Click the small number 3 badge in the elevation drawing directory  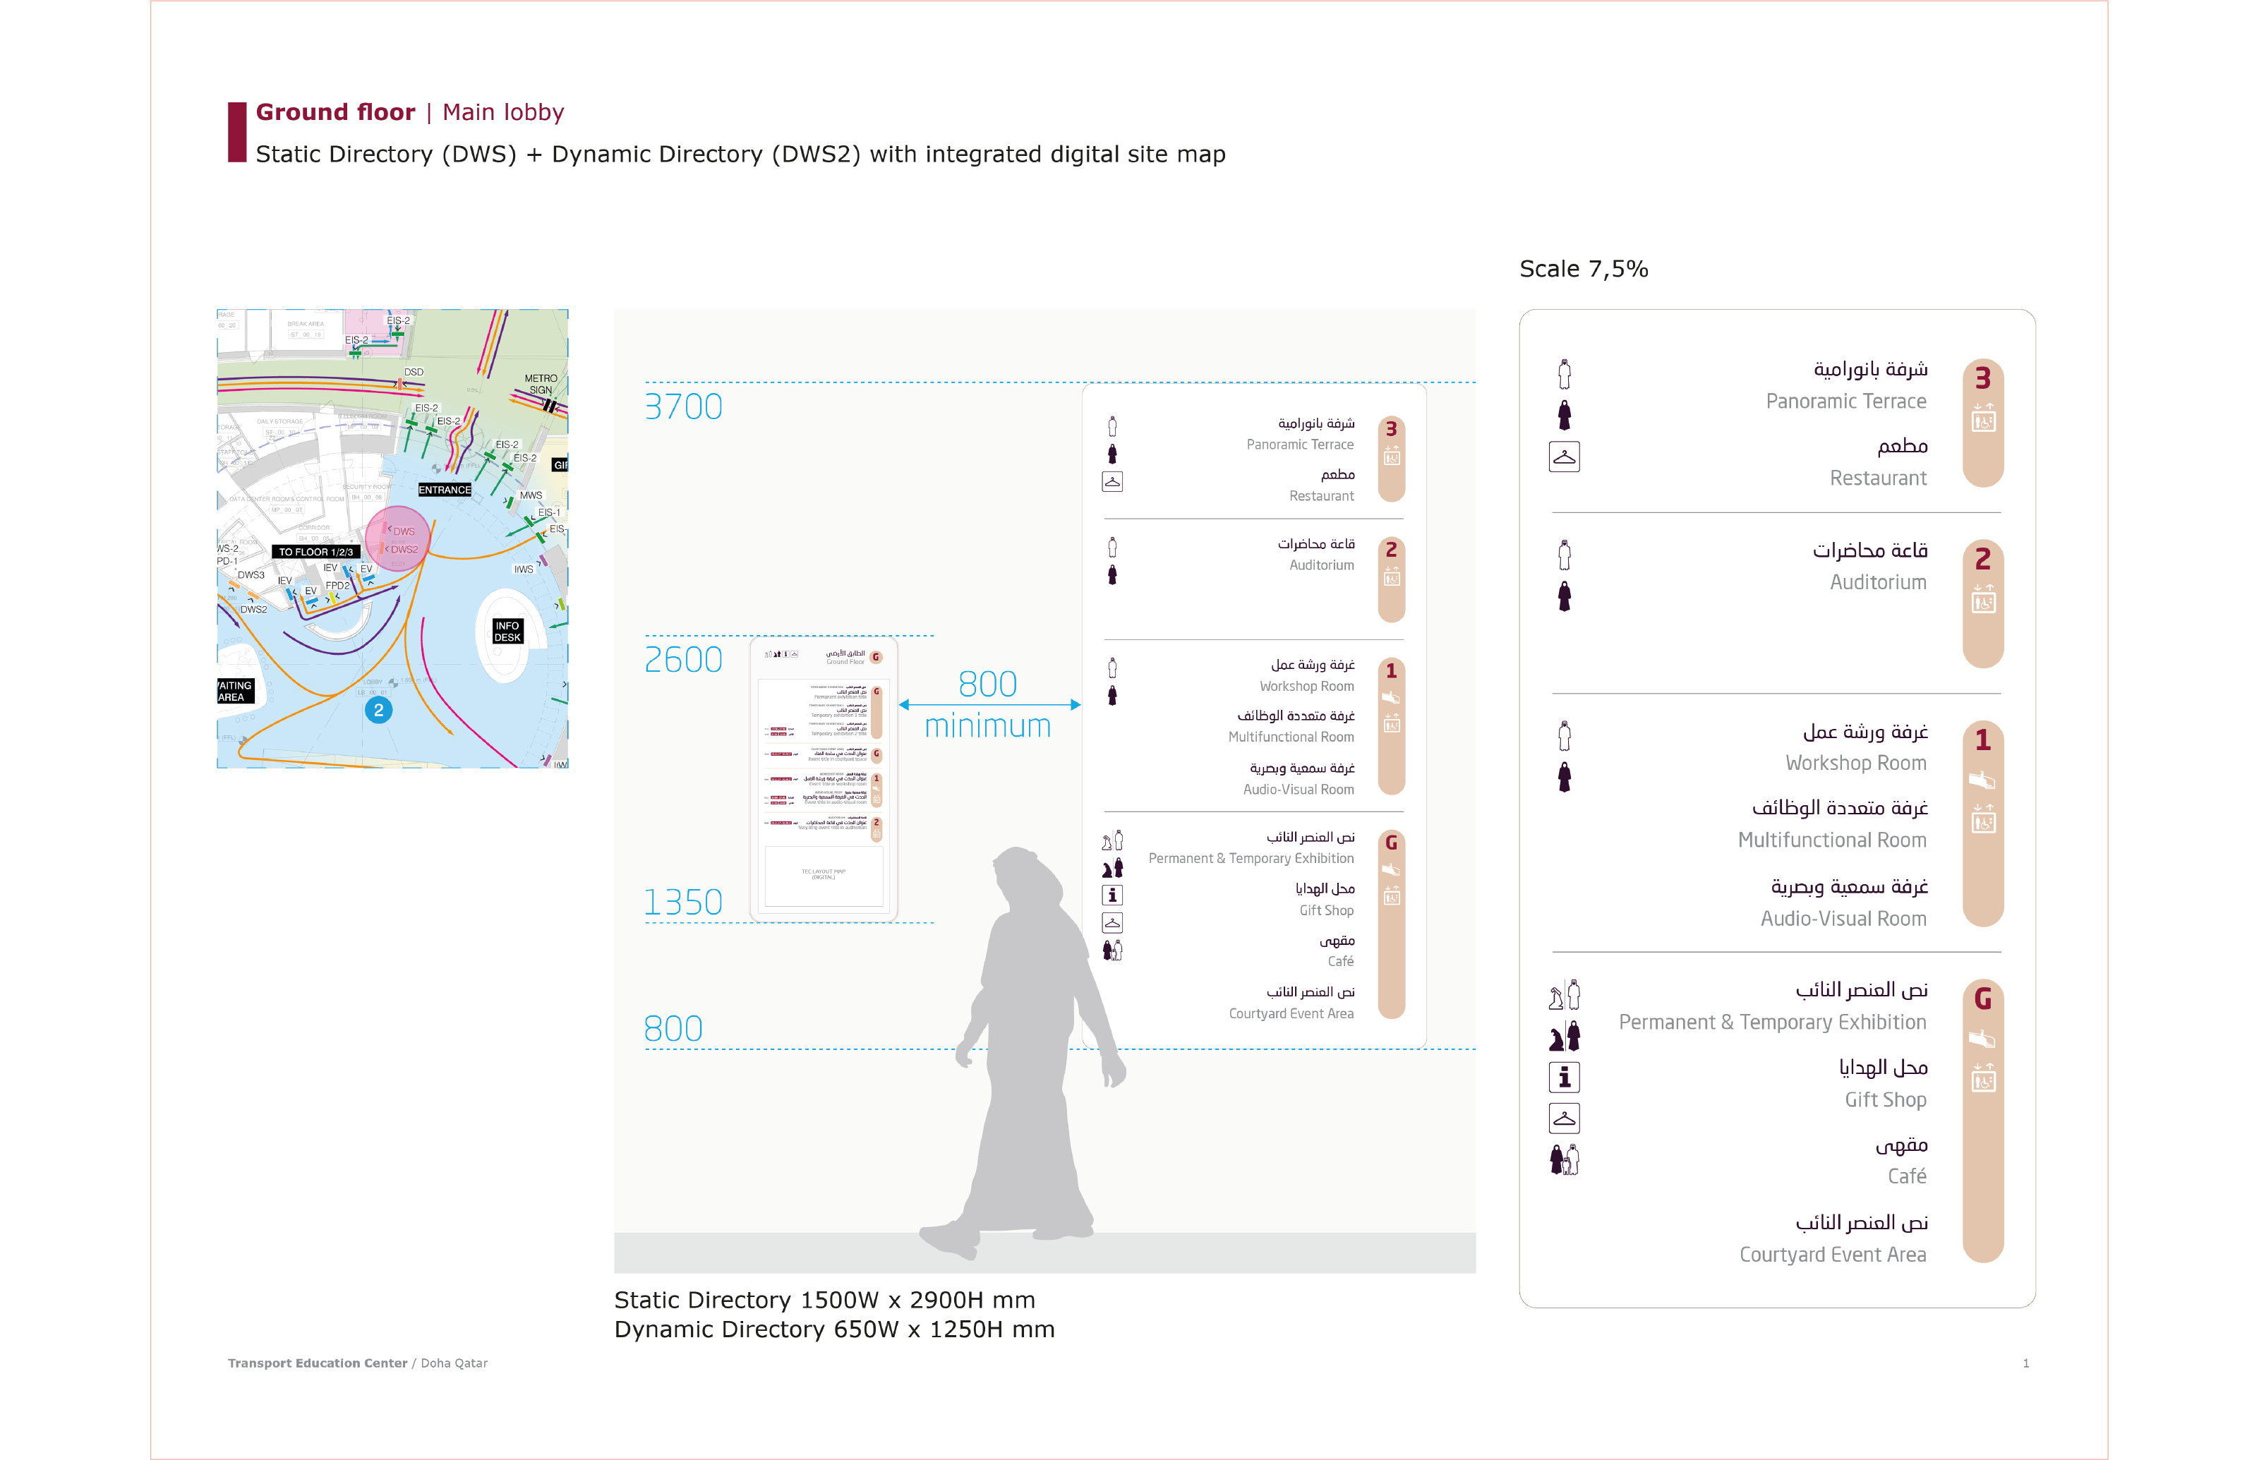click(1391, 428)
